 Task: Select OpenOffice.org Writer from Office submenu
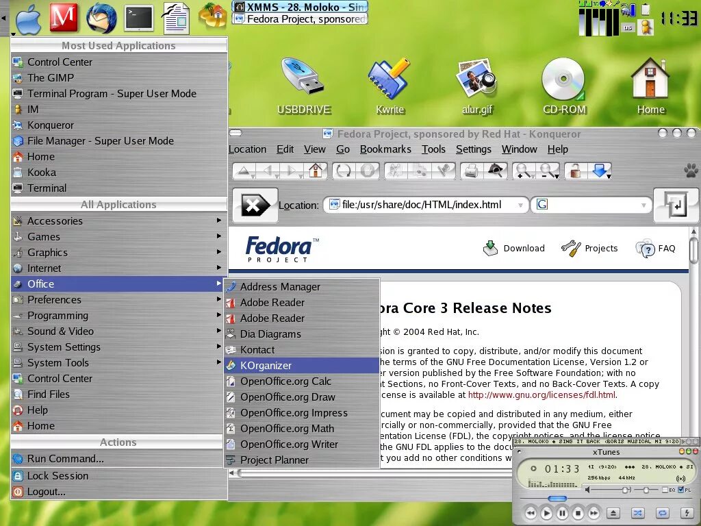tap(302, 444)
